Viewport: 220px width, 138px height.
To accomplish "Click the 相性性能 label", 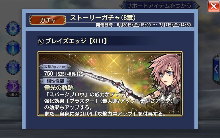I will click(x=55, y=81).
